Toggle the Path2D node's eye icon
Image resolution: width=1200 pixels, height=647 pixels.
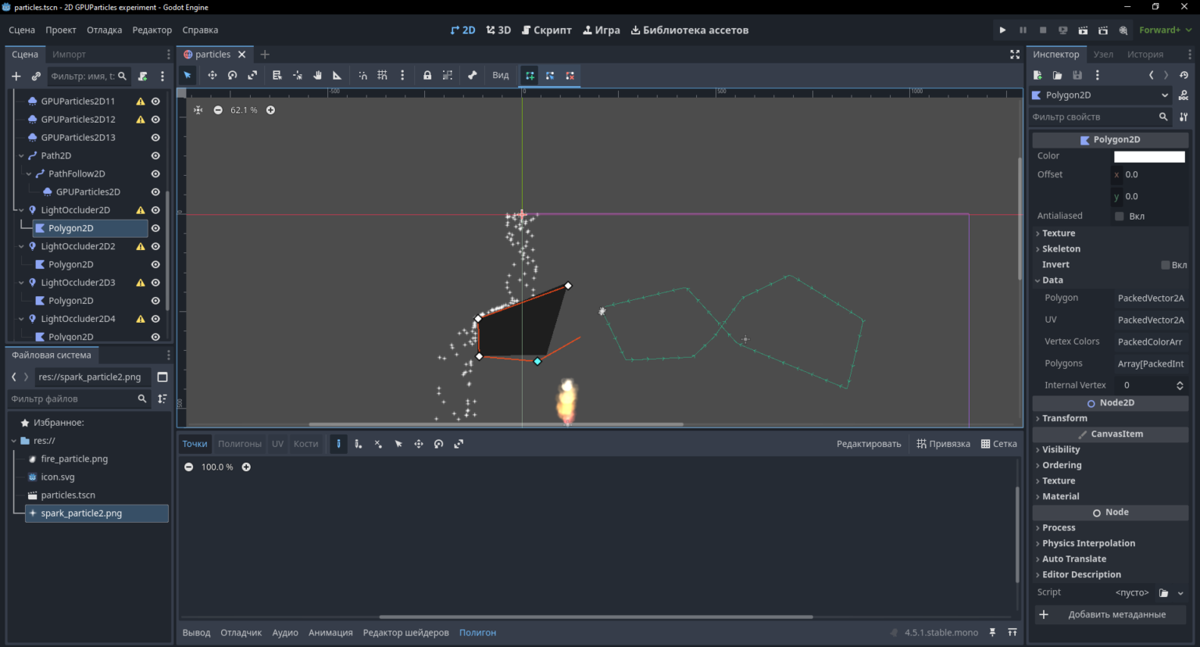[x=155, y=155]
